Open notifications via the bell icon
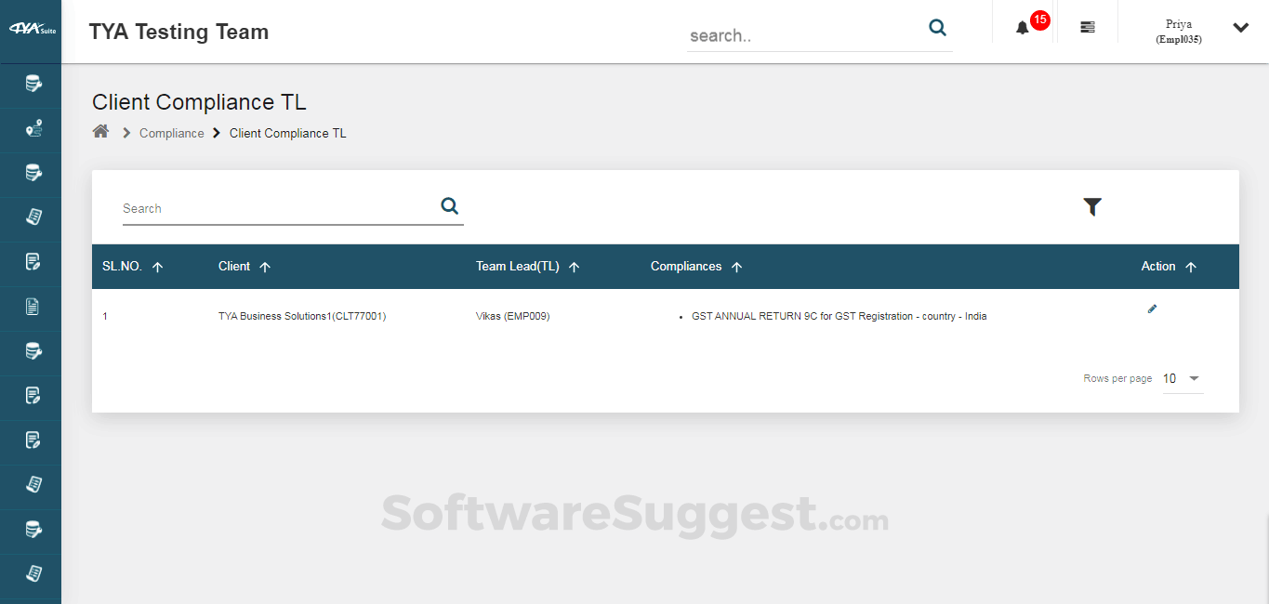The width and height of the screenshot is (1269, 604). click(1022, 27)
